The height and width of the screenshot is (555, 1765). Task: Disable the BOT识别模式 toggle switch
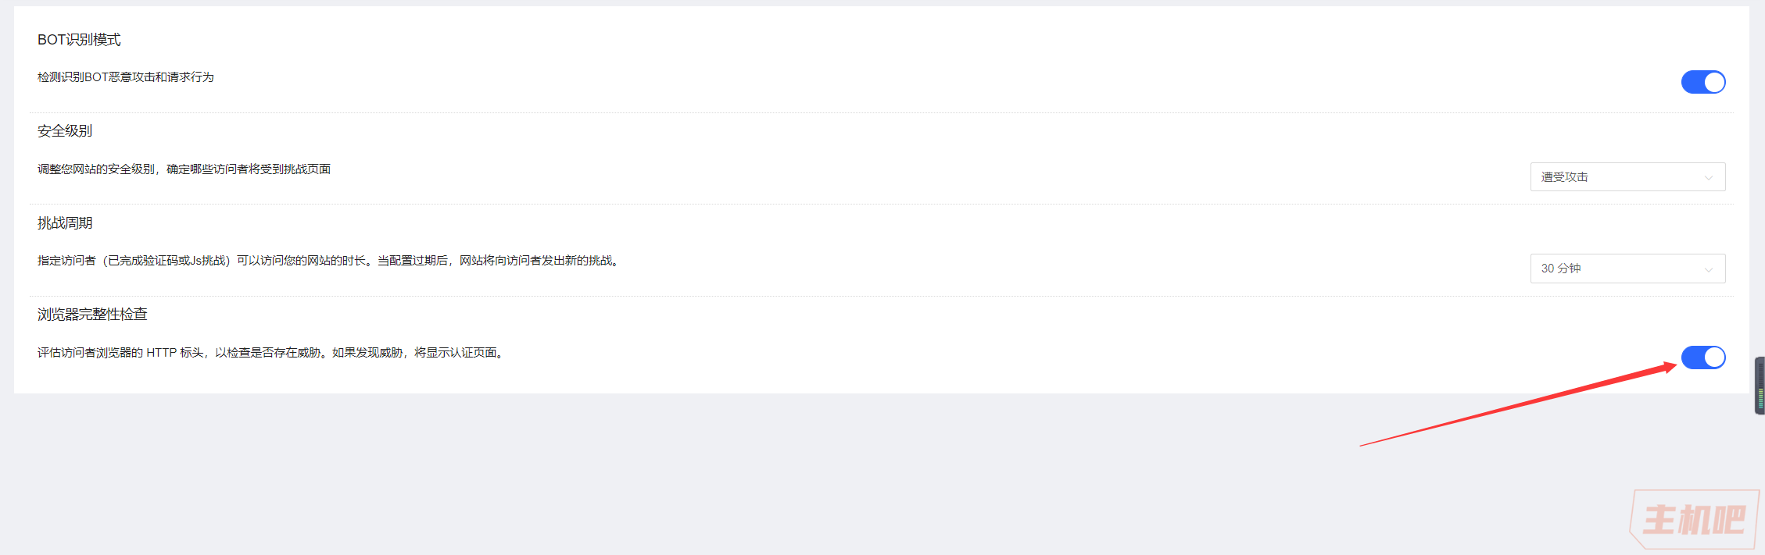1703,82
